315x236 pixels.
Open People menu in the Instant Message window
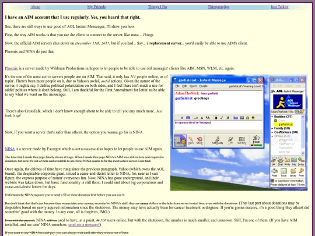pyautogui.click(x=204, y=86)
